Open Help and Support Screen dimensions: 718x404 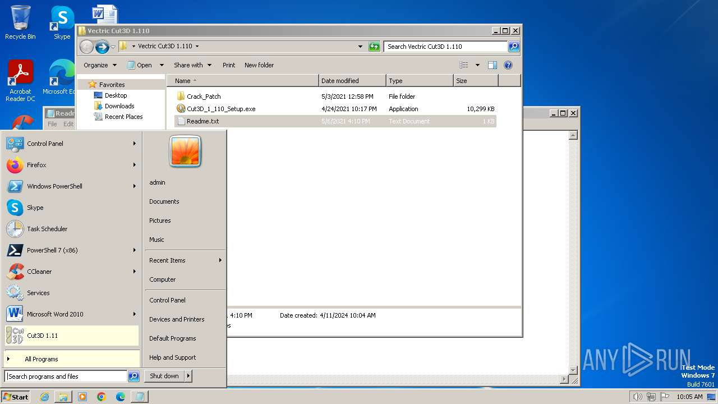coord(173,357)
